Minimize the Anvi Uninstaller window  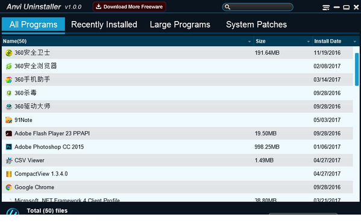(x=337, y=7)
